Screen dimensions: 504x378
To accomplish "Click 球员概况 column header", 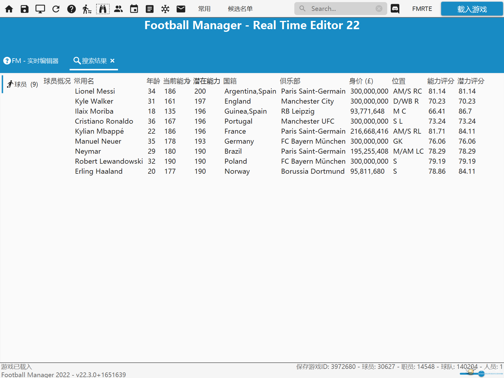I will tap(57, 81).
